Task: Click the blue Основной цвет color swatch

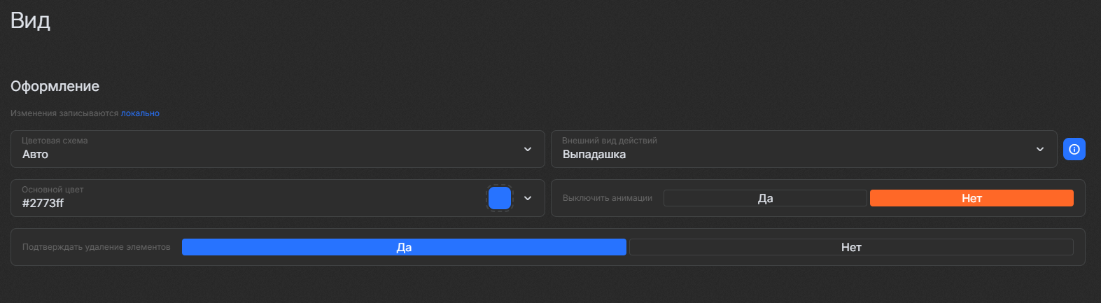Action: (500, 198)
